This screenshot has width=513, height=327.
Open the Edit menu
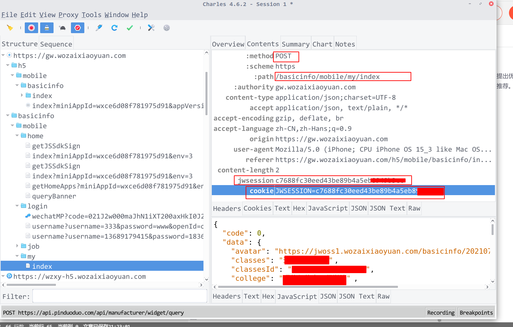tap(28, 15)
